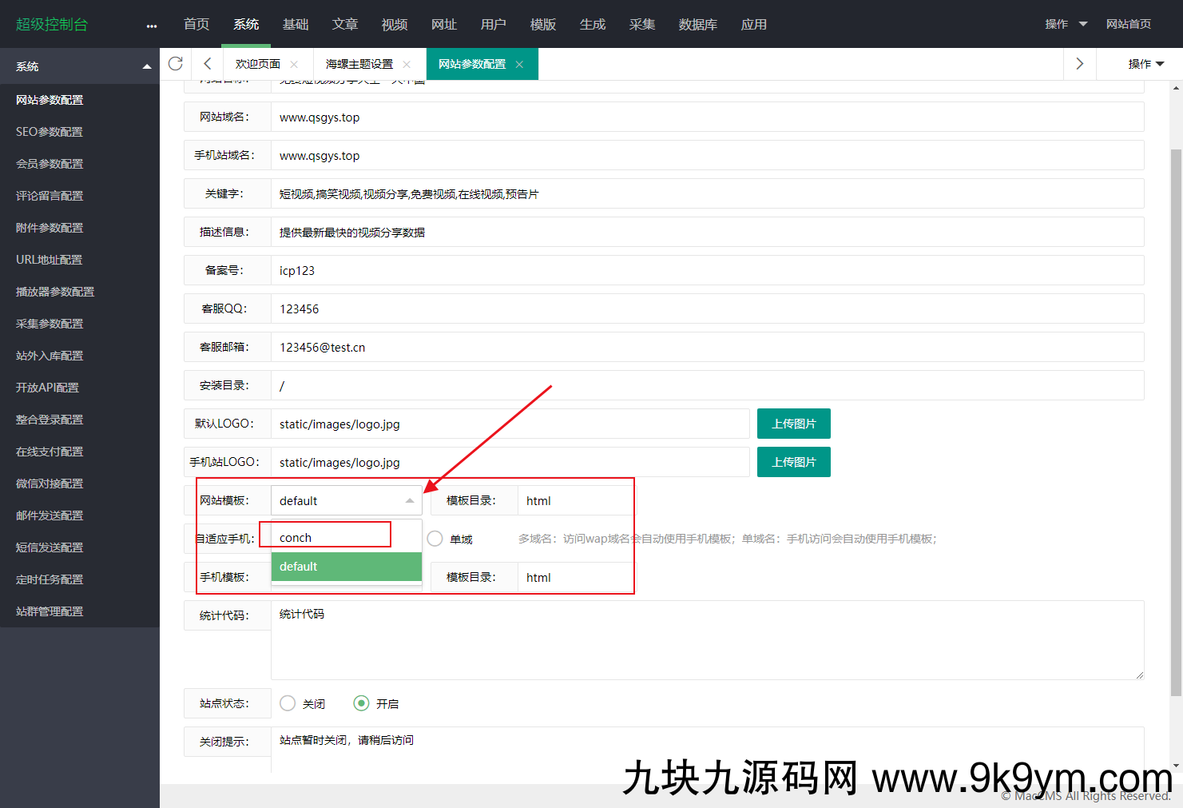The image size is (1183, 808).
Task: Click the 备案号 input field
Action: [707, 270]
